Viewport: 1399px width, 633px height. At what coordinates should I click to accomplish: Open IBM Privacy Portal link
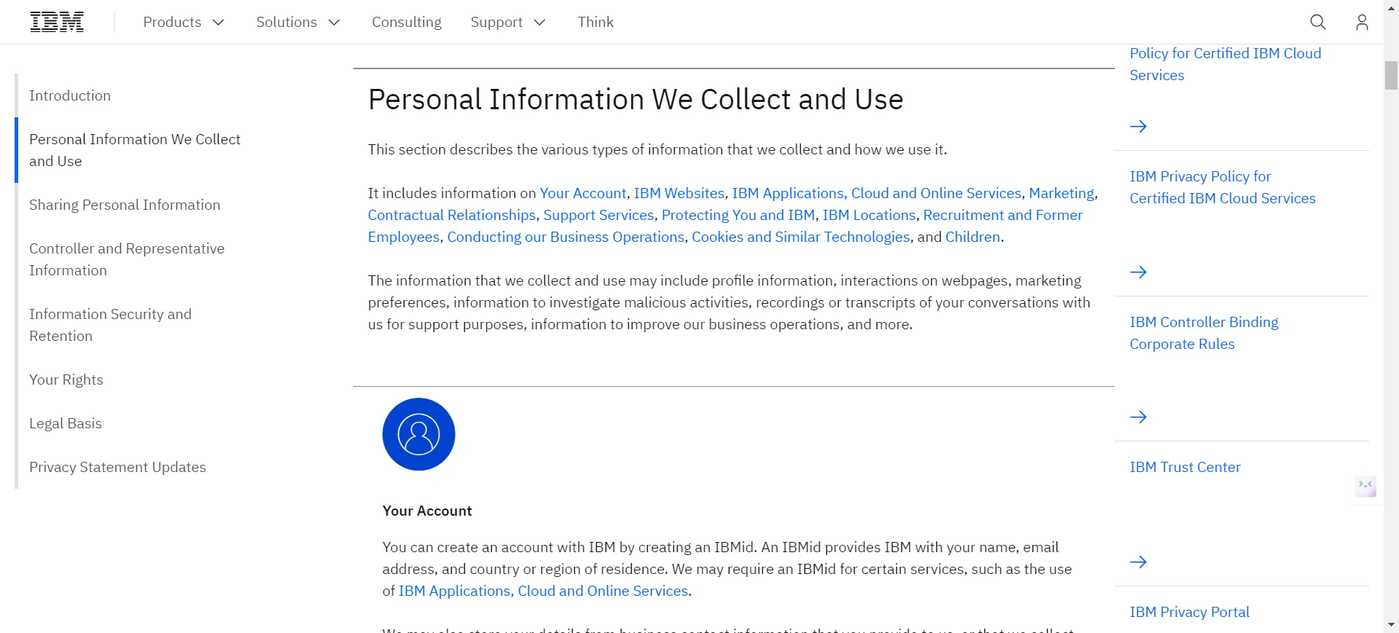click(1189, 612)
